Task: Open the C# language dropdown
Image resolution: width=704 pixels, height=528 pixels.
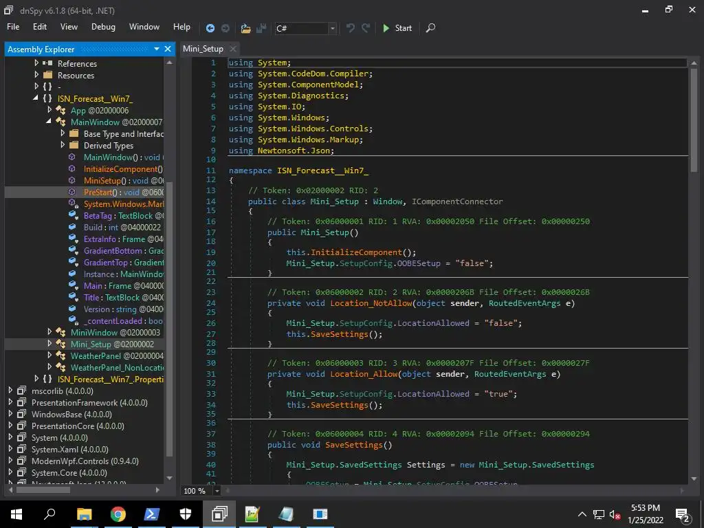Action: click(x=333, y=28)
